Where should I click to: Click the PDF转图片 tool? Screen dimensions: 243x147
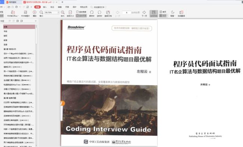(x=25, y=13)
